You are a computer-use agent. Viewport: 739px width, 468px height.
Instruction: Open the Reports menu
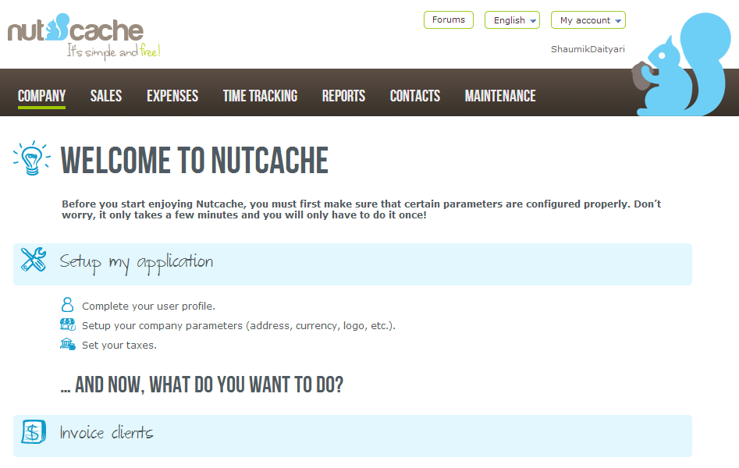pyautogui.click(x=343, y=96)
